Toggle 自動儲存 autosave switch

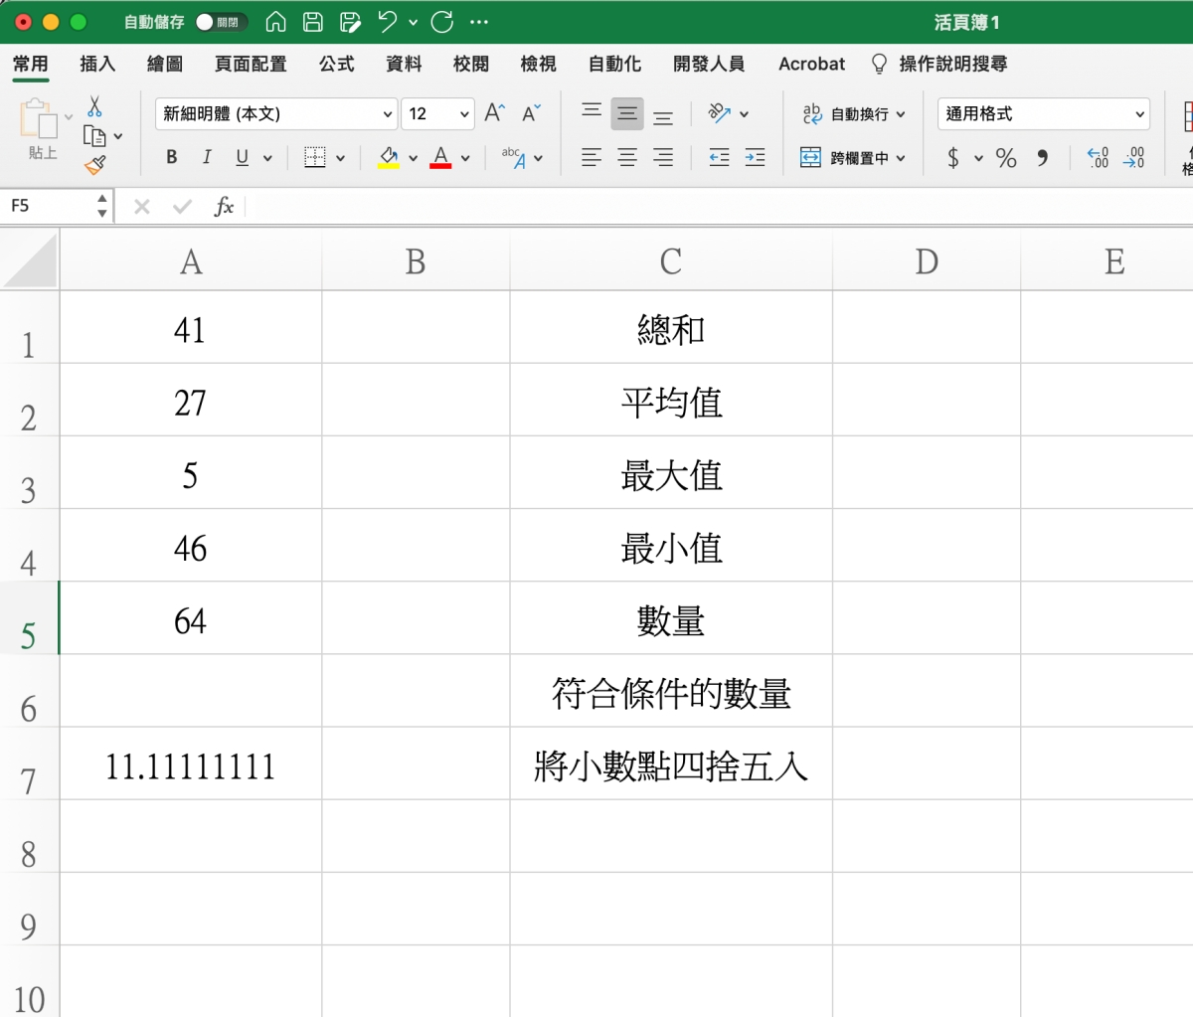point(222,22)
